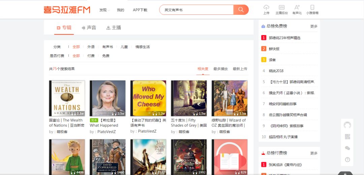The image size is (364, 175).
Task: Show the QR code icon in side panel
Action: click(347, 137)
